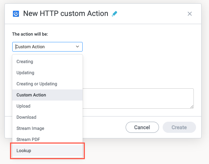Choose Updating from the action list

[47, 73]
